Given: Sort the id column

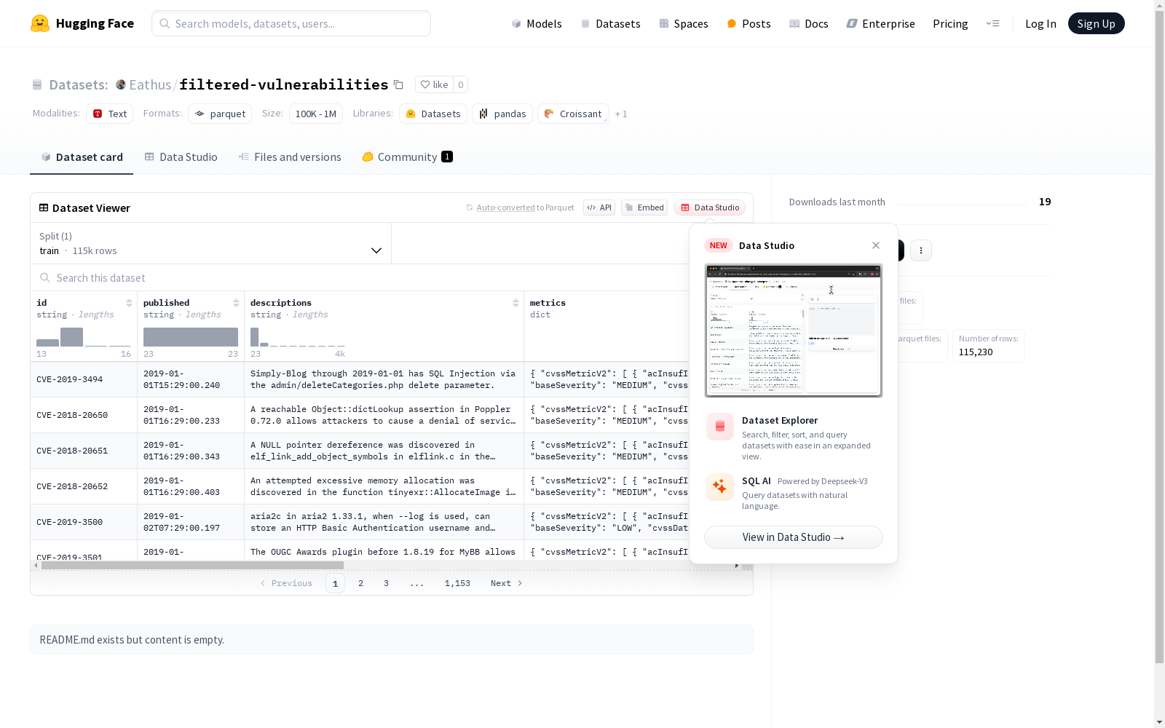Looking at the screenshot, I should pyautogui.click(x=129, y=303).
